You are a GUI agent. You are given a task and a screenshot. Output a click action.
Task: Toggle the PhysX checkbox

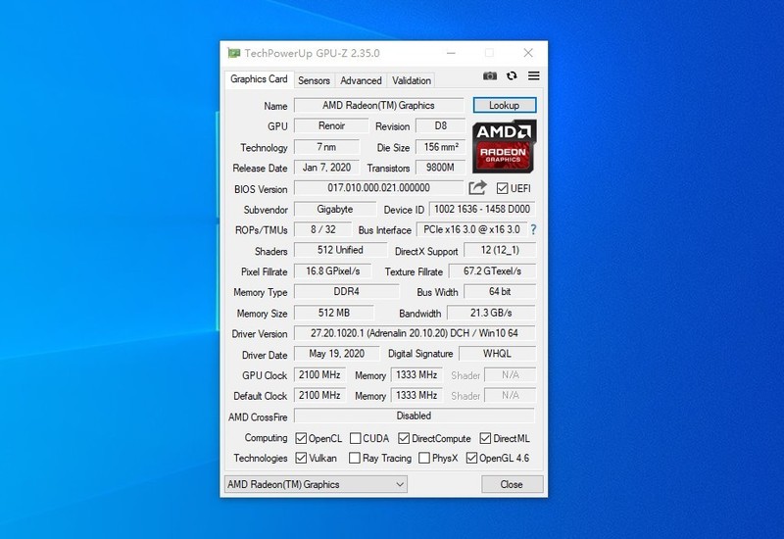424,458
